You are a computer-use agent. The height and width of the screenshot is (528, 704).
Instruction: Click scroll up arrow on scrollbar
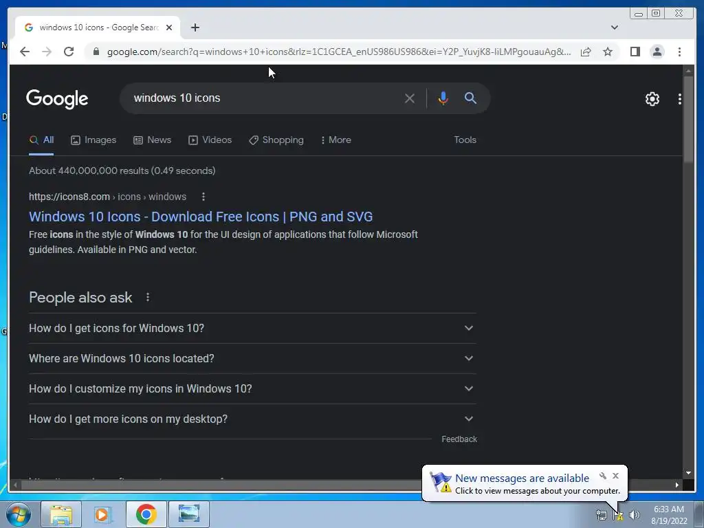point(688,71)
